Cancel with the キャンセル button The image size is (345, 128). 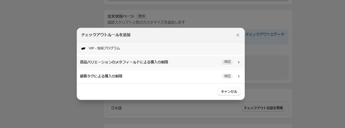point(229,92)
